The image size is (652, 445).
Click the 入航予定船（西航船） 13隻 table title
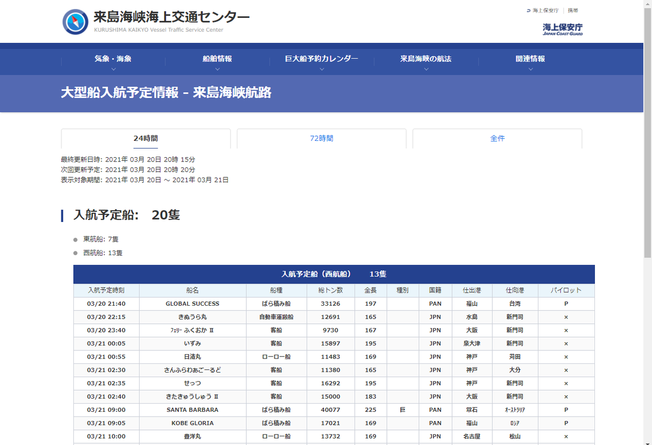[x=334, y=274]
